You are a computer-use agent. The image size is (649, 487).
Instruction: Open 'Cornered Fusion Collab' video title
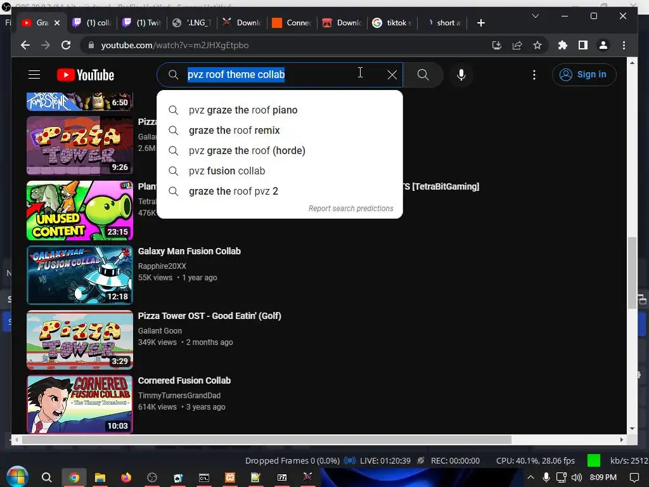(184, 380)
